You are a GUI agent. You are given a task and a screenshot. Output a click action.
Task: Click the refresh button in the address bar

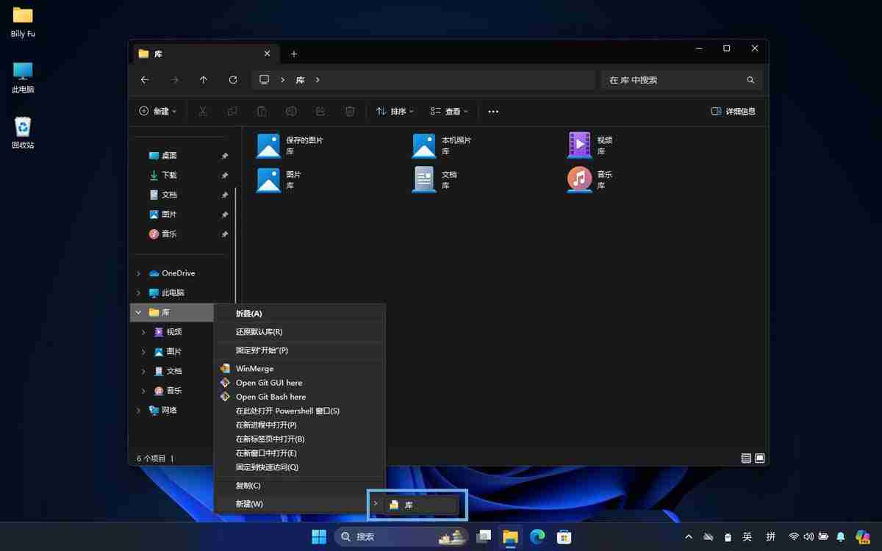(233, 80)
